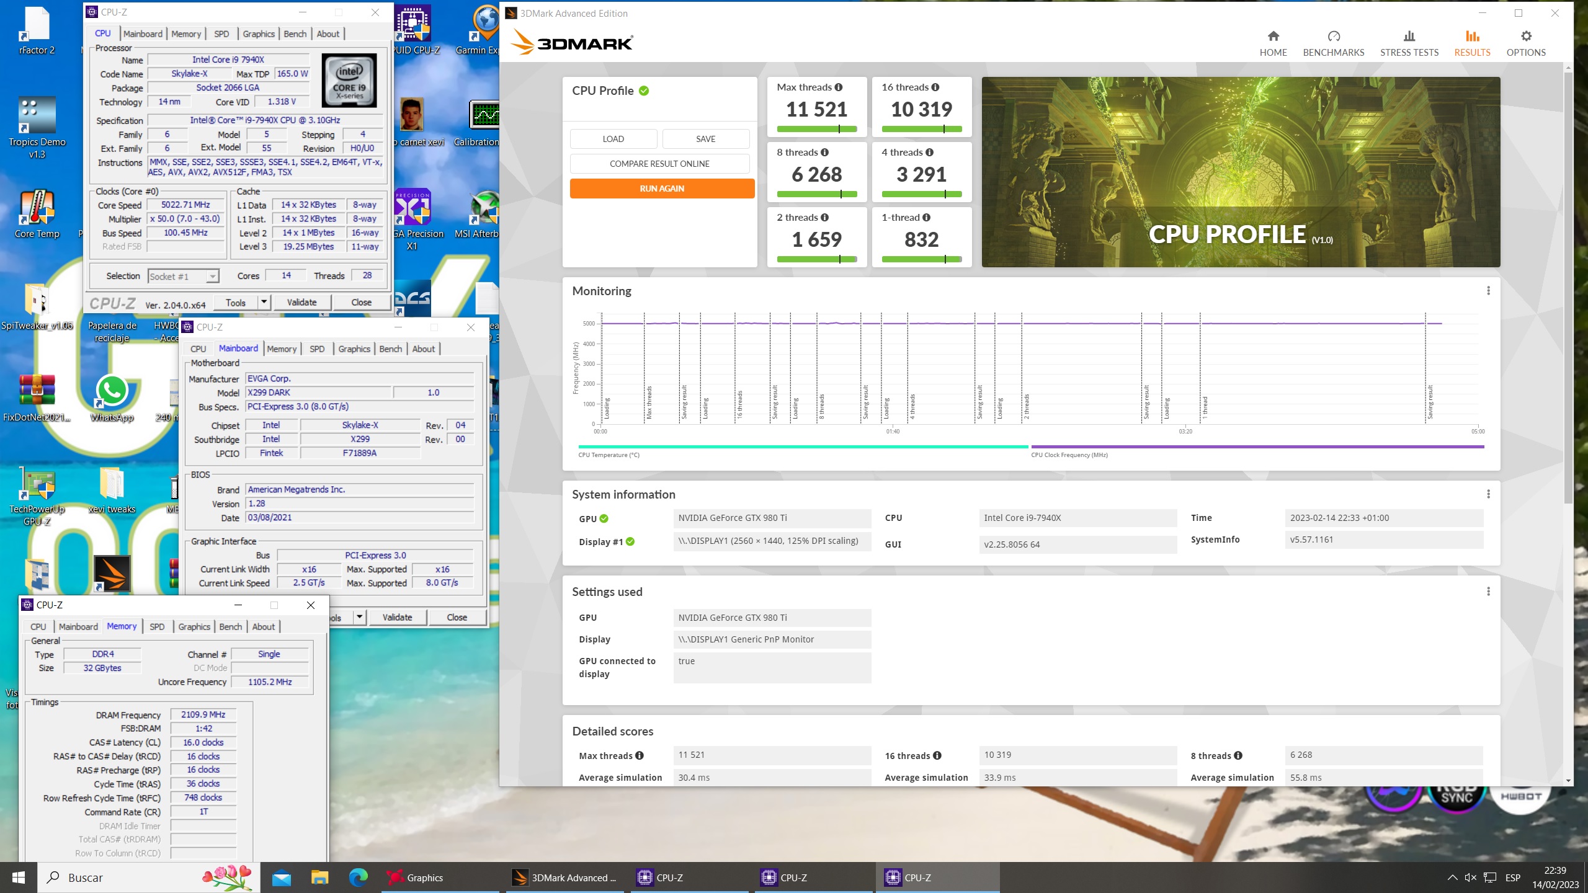1588x893 pixels.
Task: Click the orange RUN AGAIN button
Action: [x=662, y=189]
